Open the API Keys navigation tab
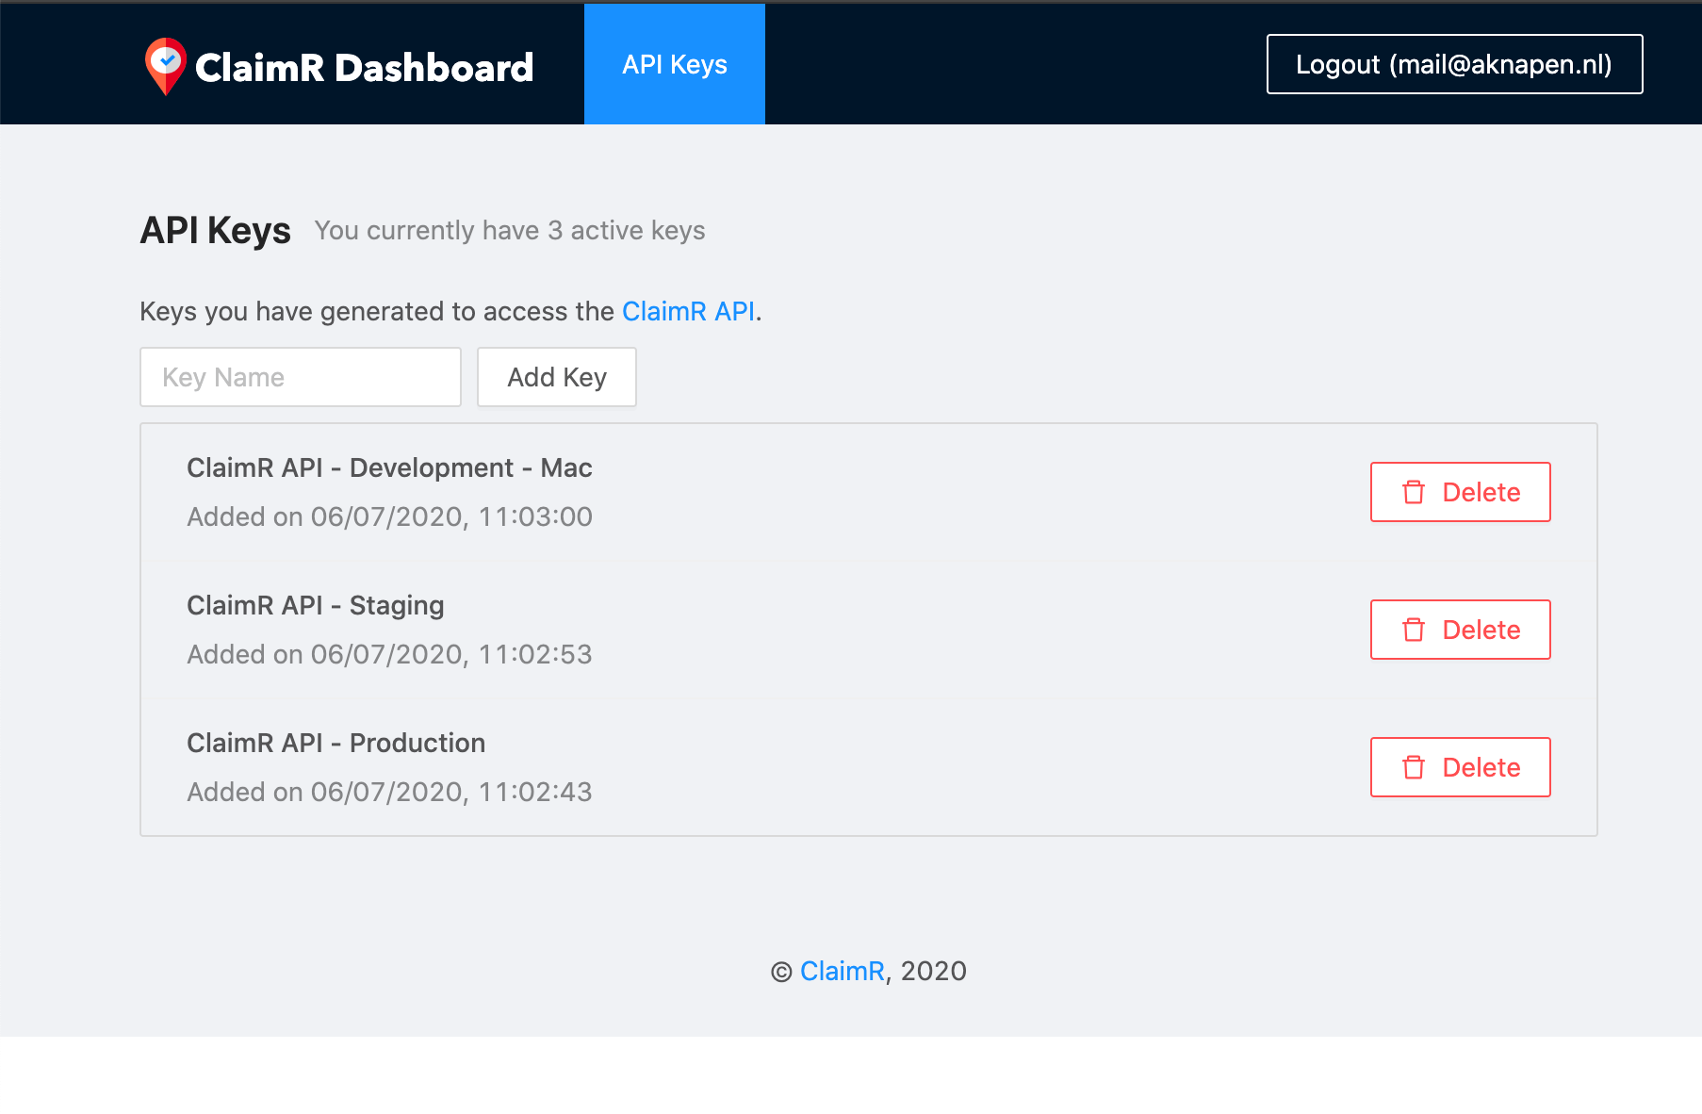This screenshot has height=1114, width=1702. tap(675, 64)
